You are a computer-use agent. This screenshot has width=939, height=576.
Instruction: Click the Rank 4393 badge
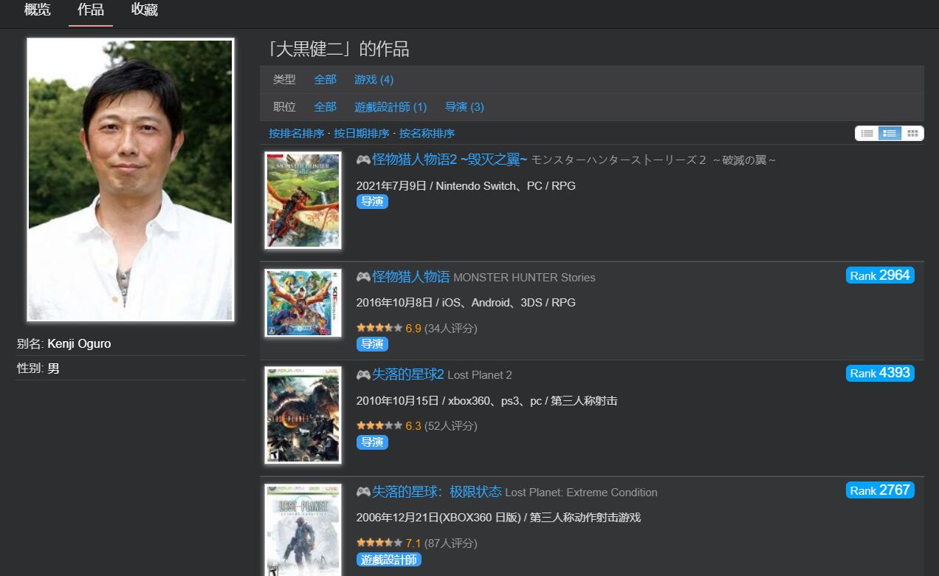(880, 373)
